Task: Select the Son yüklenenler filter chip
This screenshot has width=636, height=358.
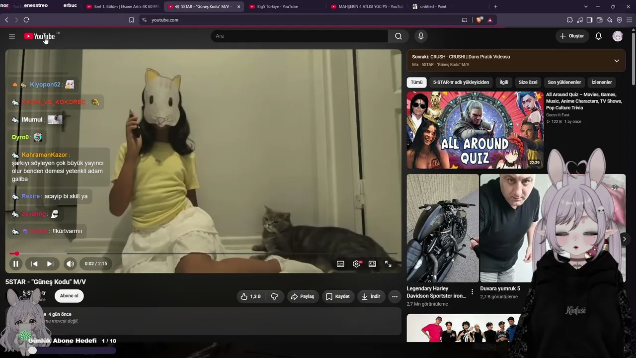Action: (564, 83)
